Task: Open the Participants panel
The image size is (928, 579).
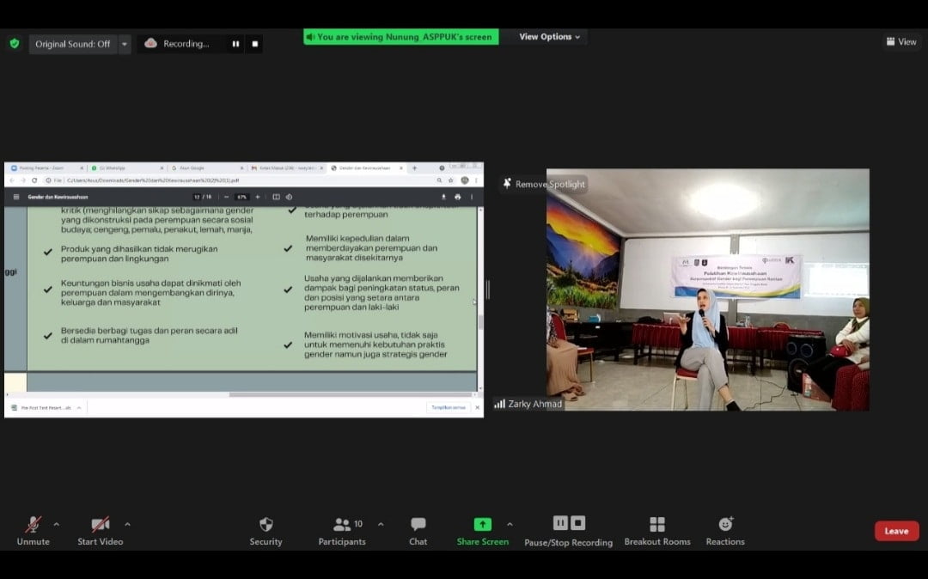Action: tap(342, 531)
